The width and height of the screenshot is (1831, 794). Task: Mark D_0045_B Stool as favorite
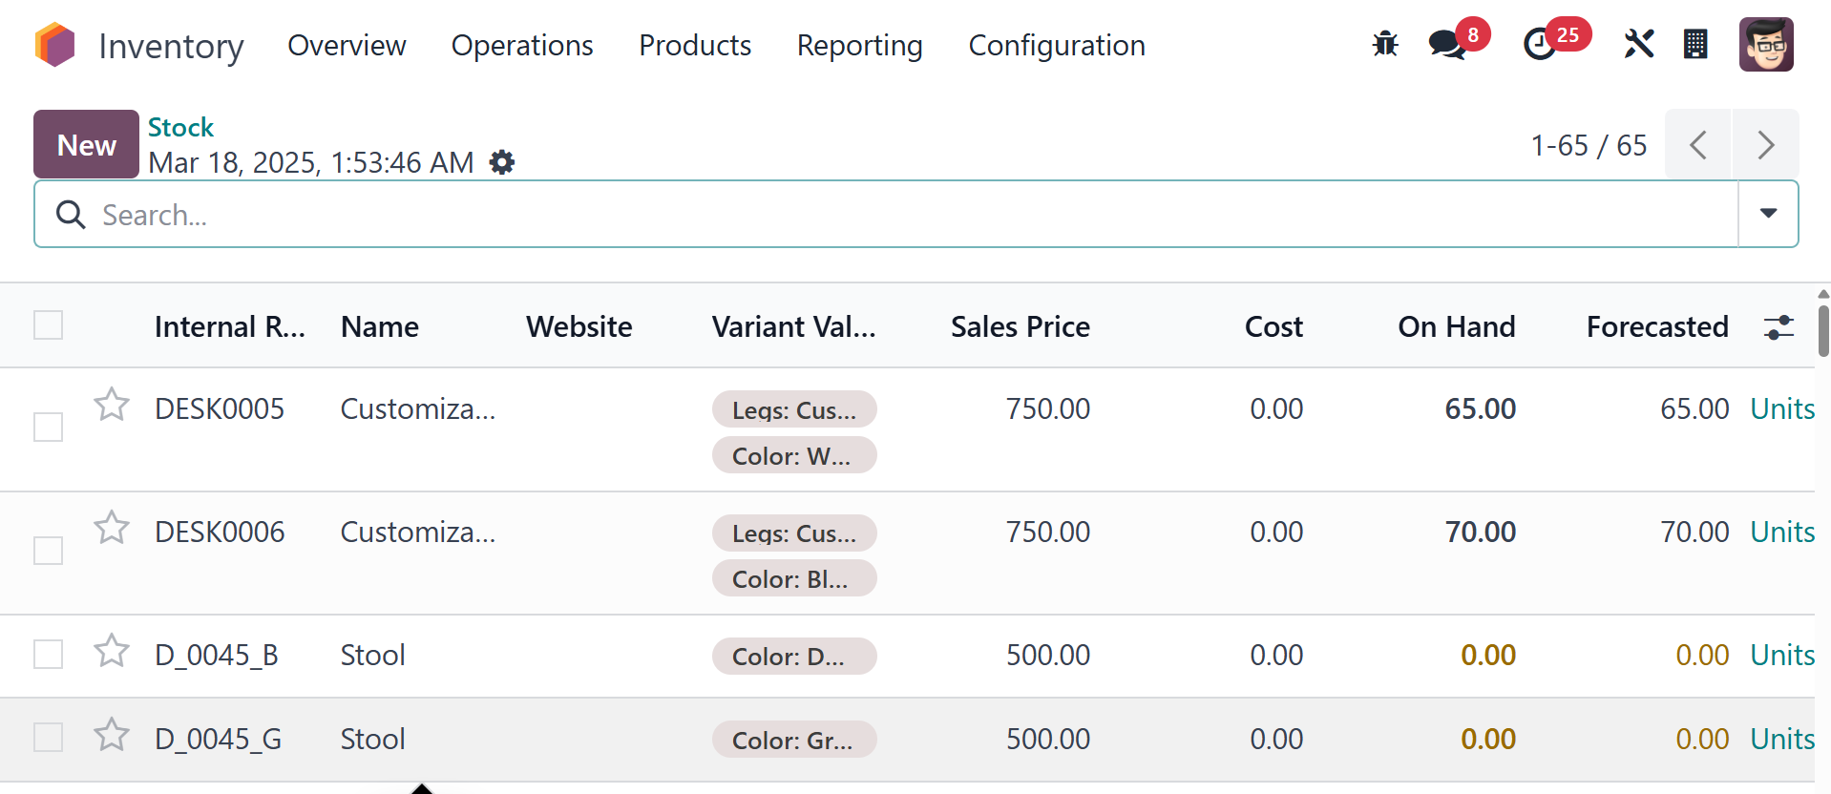(x=112, y=651)
